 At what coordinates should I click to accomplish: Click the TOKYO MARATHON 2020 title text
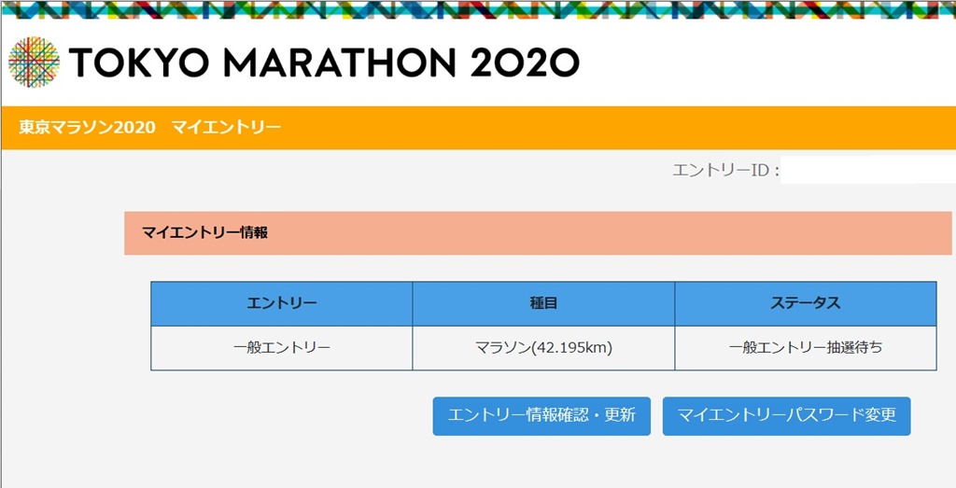tap(324, 63)
